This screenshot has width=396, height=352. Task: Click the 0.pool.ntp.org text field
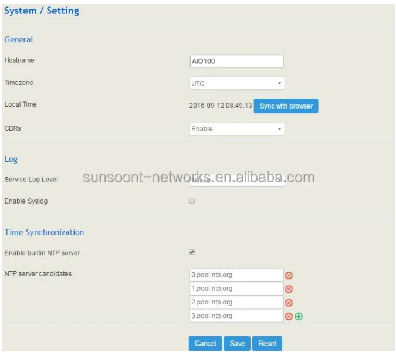point(236,275)
